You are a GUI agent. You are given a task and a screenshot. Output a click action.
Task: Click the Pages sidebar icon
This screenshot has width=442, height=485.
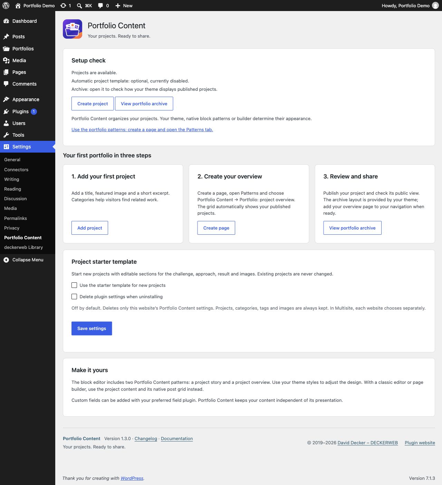click(x=6, y=72)
